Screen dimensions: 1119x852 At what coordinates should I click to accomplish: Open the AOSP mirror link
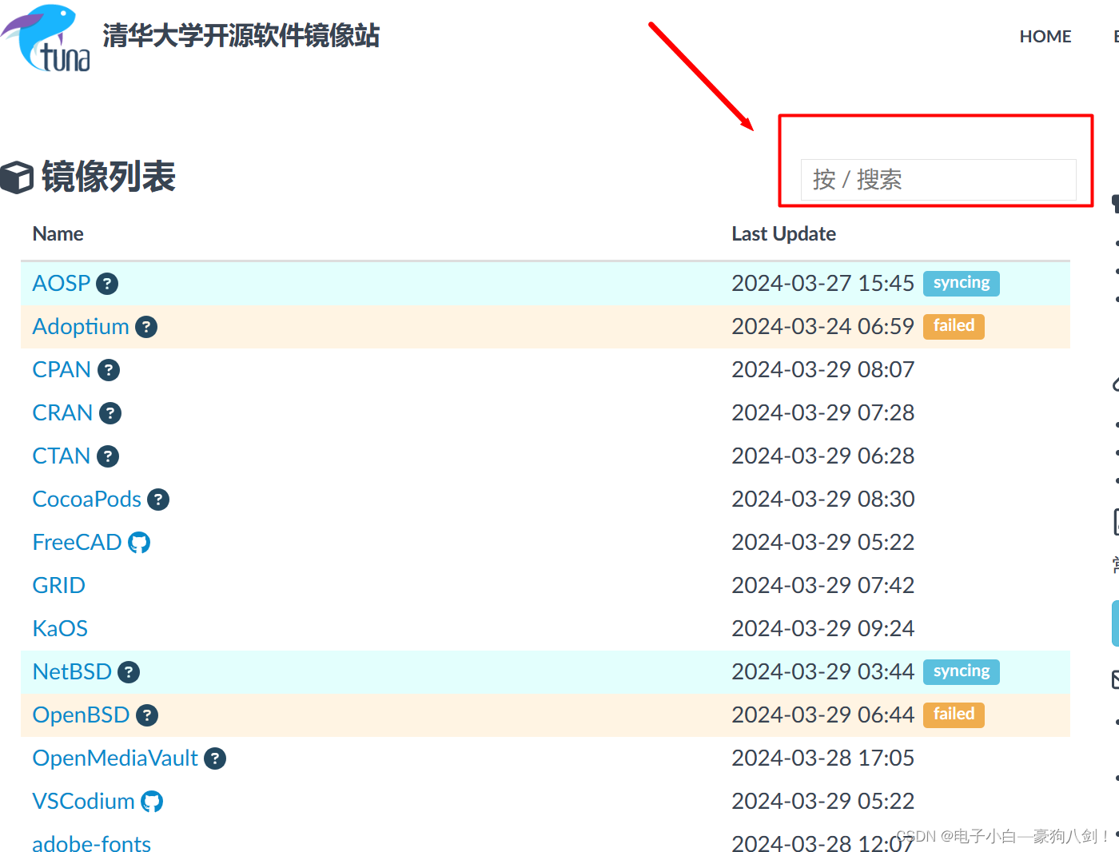[62, 283]
